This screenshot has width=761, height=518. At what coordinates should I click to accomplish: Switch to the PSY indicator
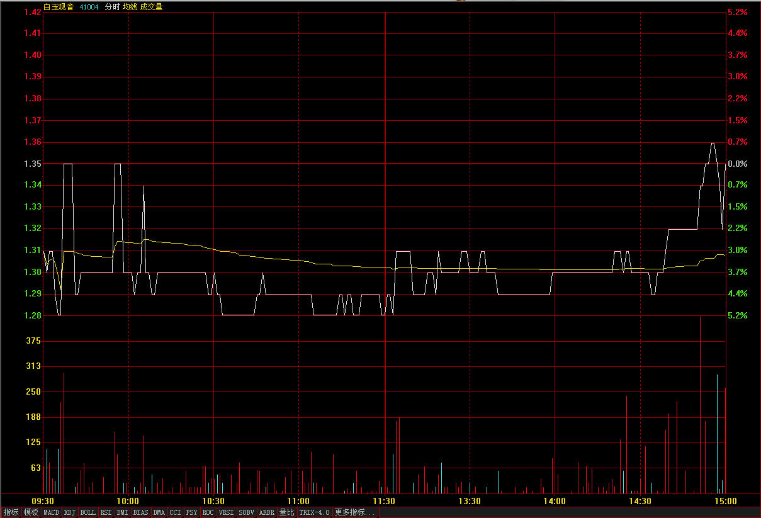192,512
